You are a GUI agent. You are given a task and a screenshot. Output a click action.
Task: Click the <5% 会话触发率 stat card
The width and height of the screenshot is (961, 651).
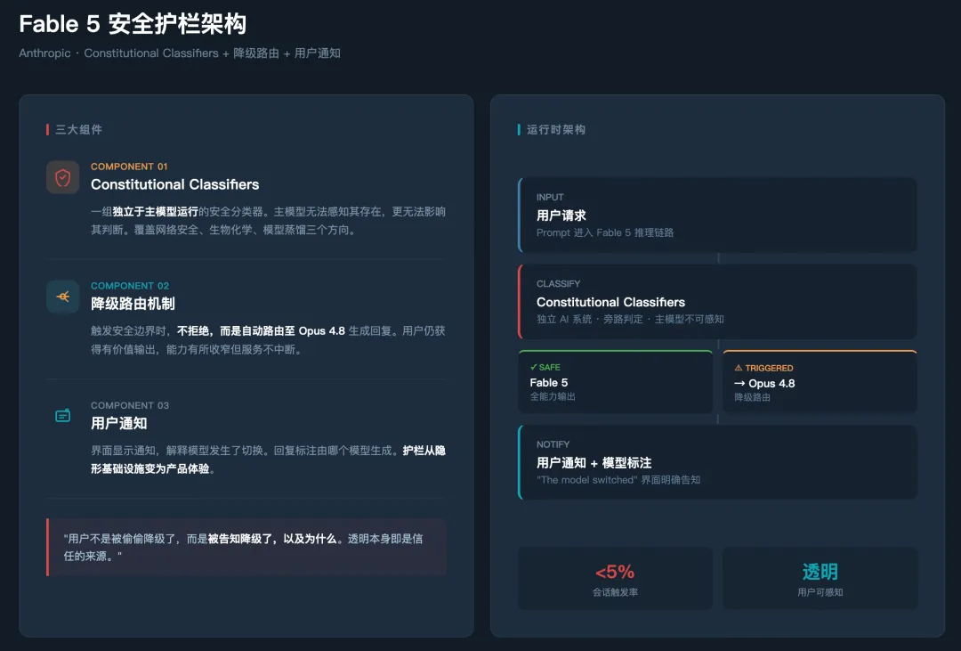[616, 579]
